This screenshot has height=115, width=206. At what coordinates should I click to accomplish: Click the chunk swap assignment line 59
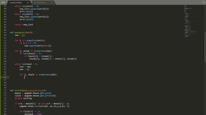tap(53, 59)
